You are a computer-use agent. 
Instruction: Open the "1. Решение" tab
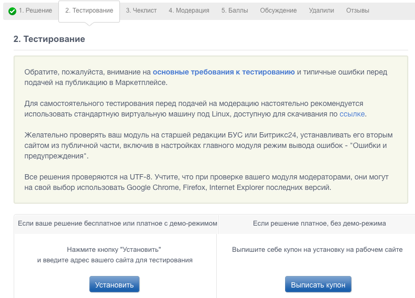pyautogui.click(x=35, y=10)
